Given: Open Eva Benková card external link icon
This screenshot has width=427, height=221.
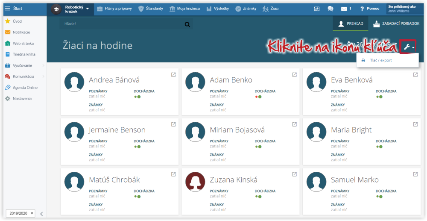Looking at the screenshot, I should (415, 75).
